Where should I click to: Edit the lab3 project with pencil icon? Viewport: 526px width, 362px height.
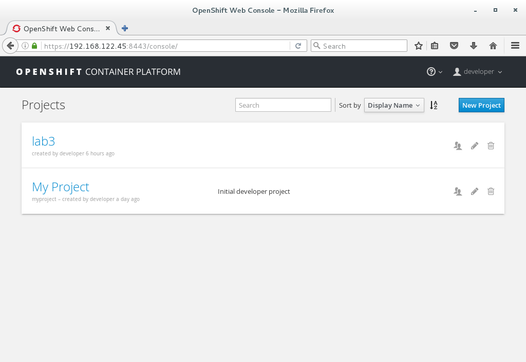pyautogui.click(x=474, y=146)
